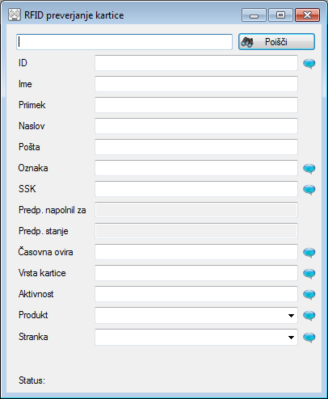Click the bubble icon beside Vrsta kartice

tap(309, 274)
